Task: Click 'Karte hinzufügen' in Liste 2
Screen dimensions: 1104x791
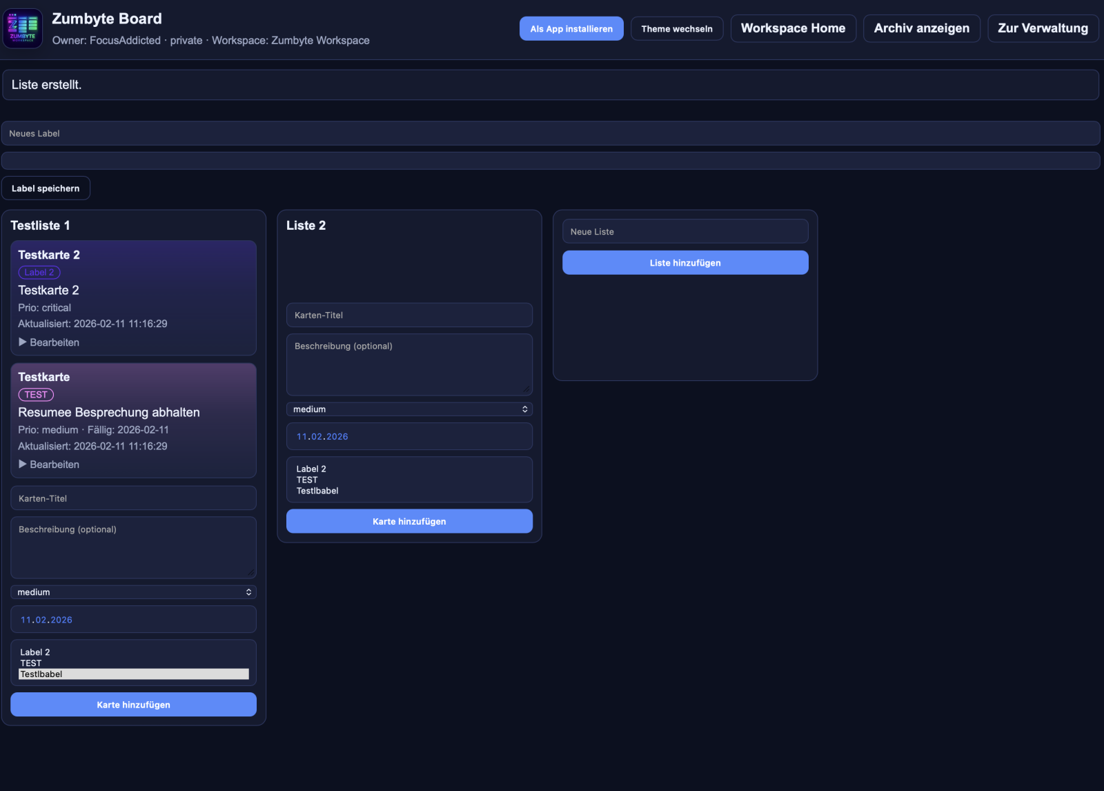Action: pyautogui.click(x=408, y=521)
